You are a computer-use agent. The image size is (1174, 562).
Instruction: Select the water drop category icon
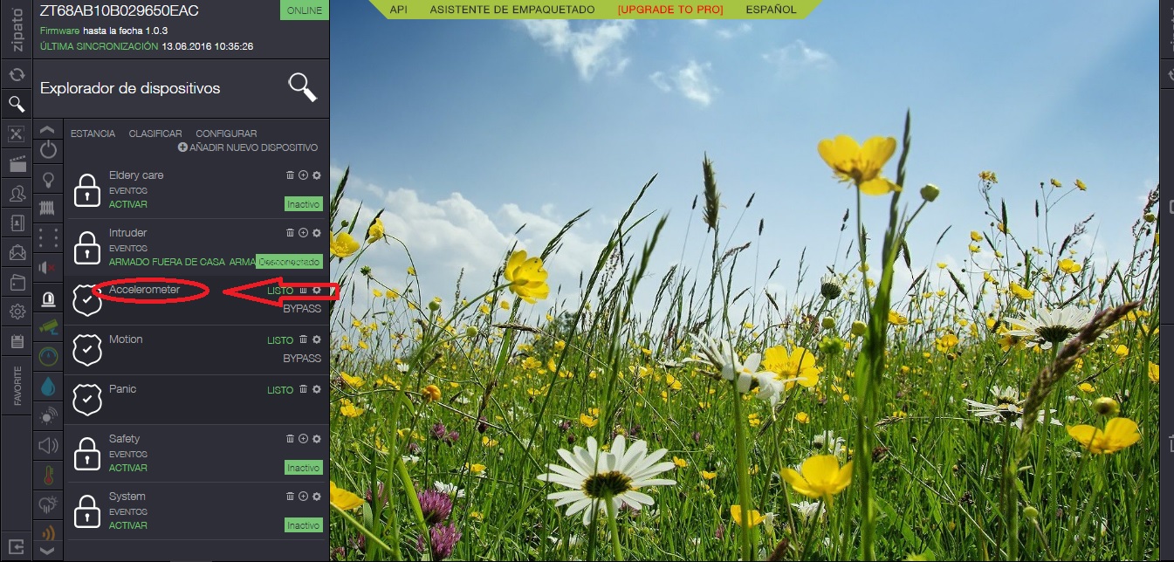point(48,386)
